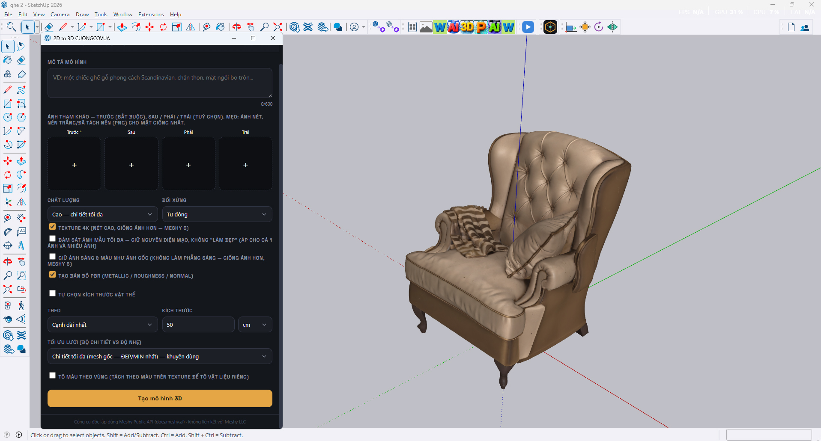Select the Line pencil tool in left toolbar
Viewport: 821px width, 441px height.
tap(8, 90)
